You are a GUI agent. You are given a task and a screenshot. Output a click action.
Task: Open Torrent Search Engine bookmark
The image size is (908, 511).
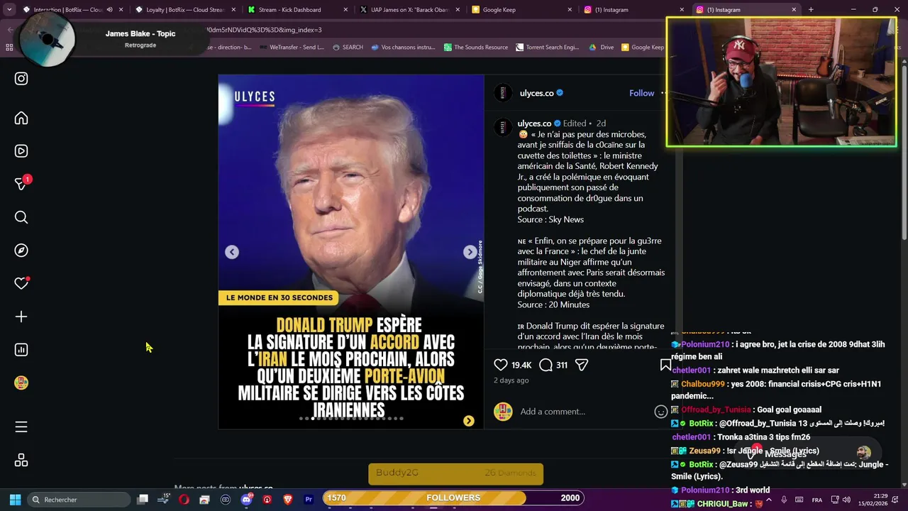(x=548, y=48)
